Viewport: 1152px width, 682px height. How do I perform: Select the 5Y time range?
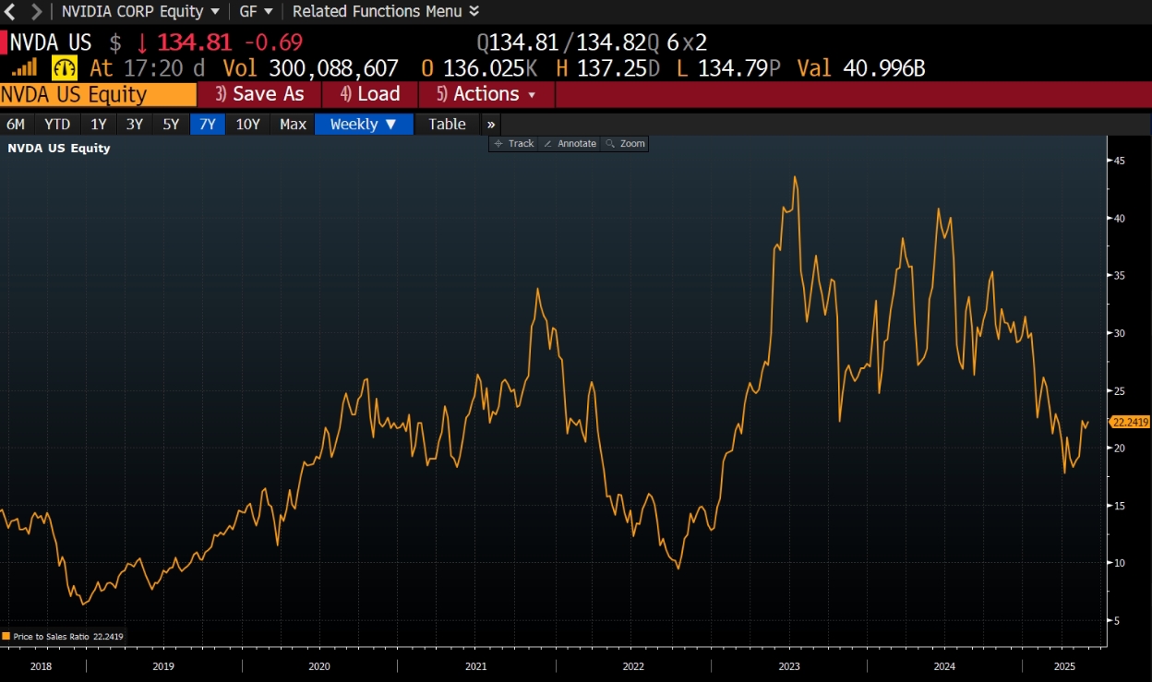click(x=171, y=124)
